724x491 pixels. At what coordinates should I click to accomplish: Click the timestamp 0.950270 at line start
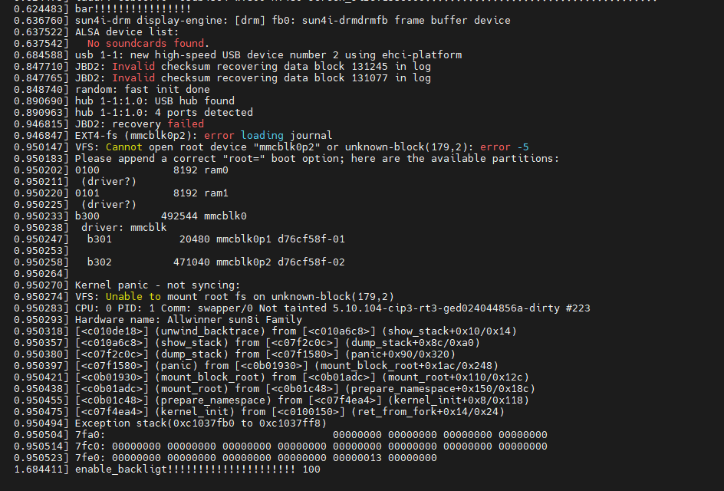point(41,285)
